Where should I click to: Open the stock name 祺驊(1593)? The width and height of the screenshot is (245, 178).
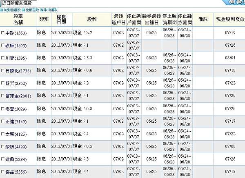tap(16, 46)
